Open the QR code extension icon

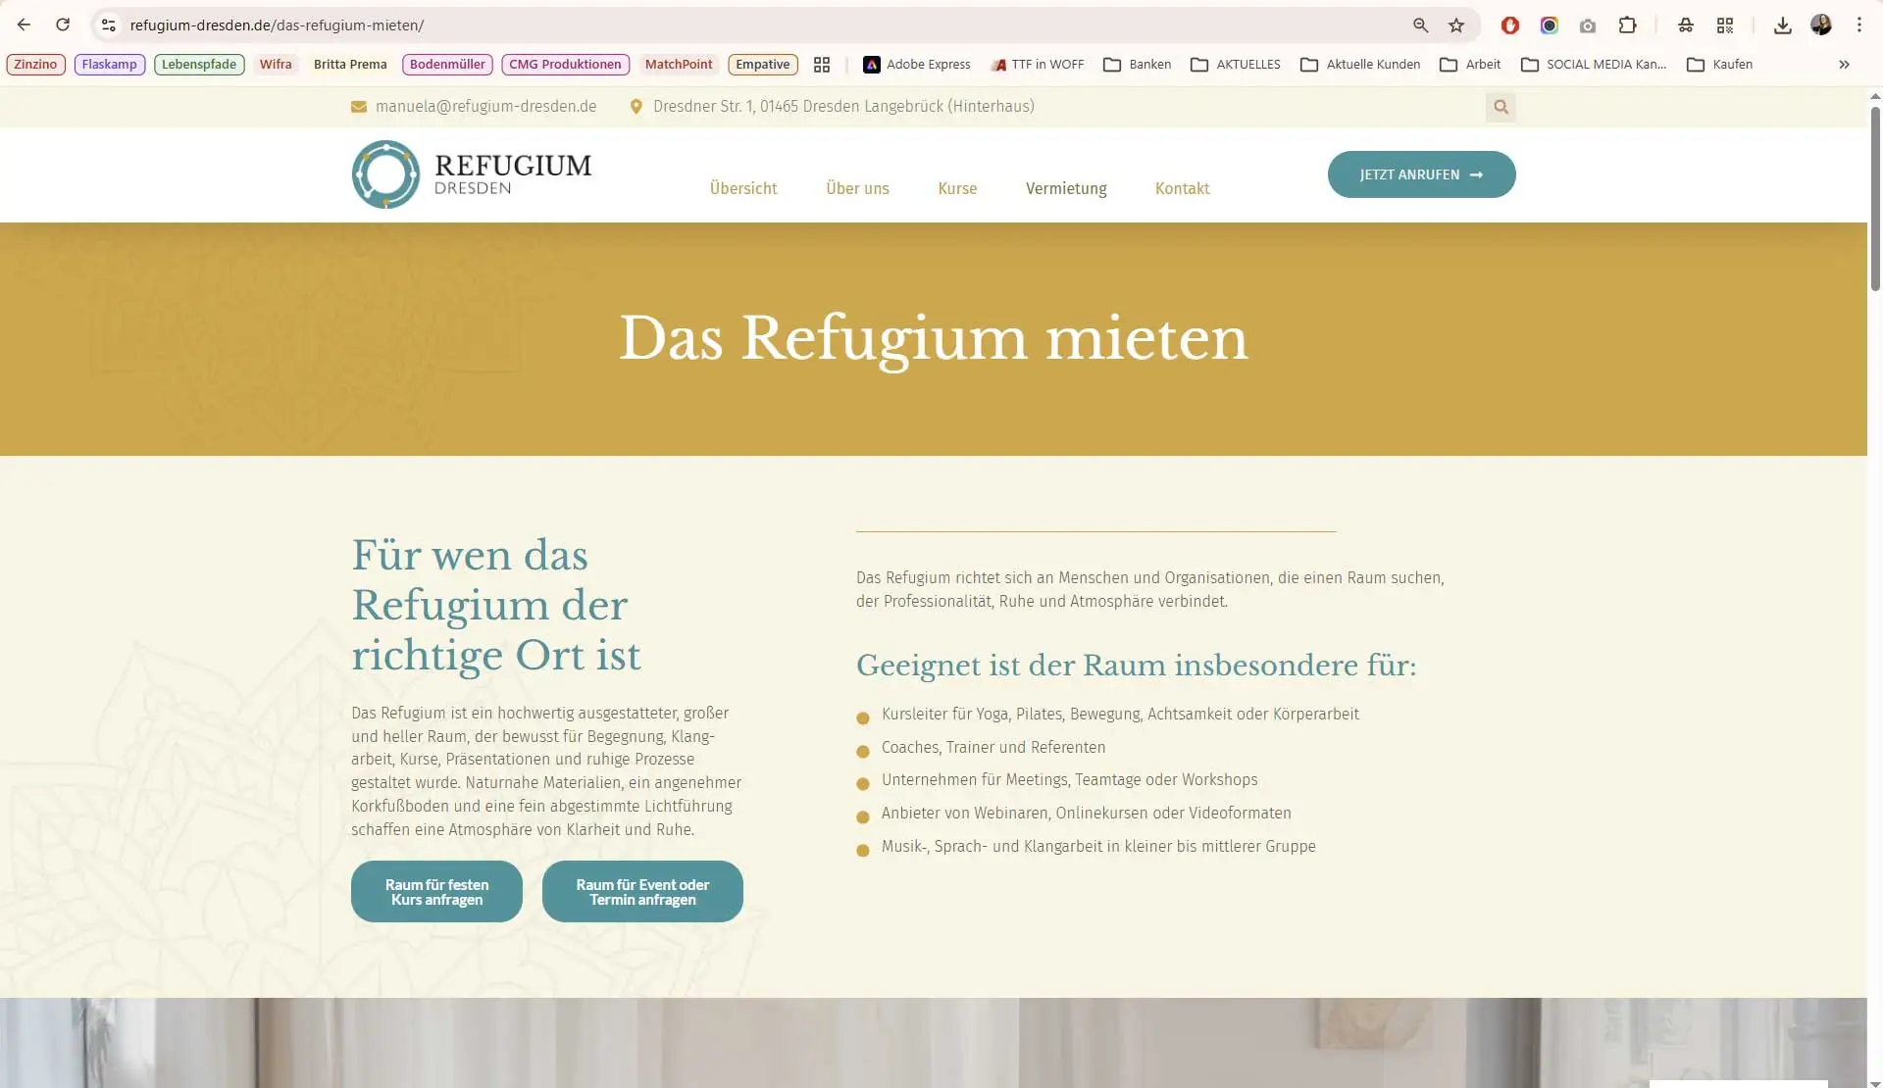[x=1725, y=25]
